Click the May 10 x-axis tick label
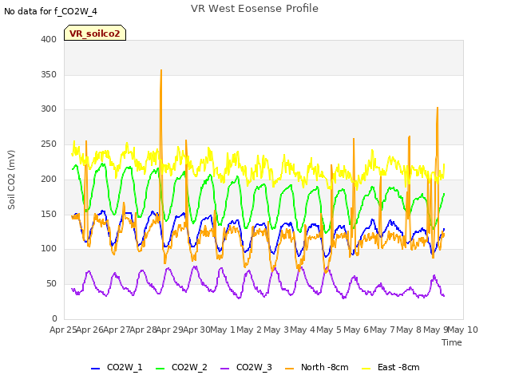 click(x=462, y=330)
